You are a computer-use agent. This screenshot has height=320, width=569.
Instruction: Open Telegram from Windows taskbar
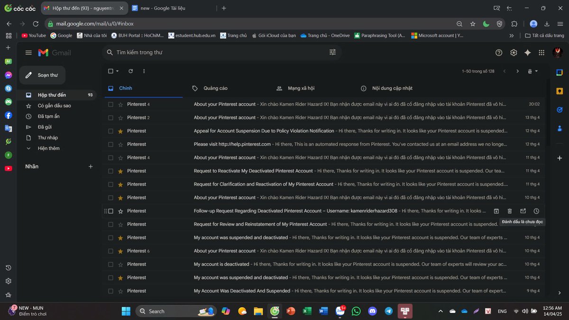(389, 311)
